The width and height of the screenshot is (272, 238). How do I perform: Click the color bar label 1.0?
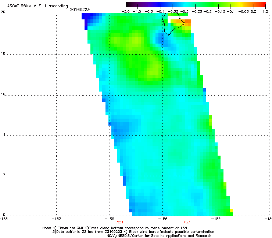265,12
